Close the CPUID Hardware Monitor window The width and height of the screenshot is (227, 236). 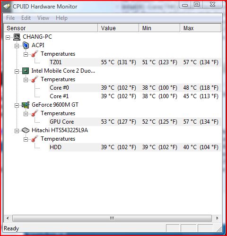(212, 4)
